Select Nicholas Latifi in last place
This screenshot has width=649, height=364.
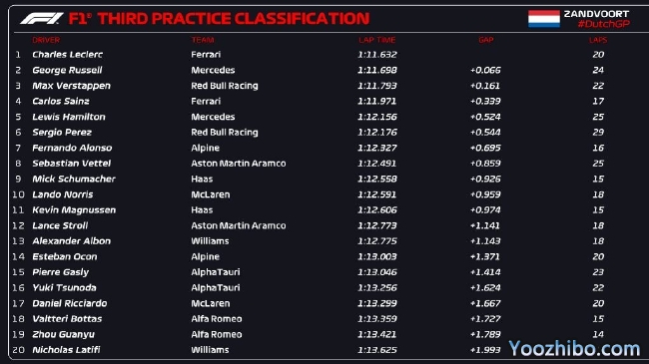(x=66, y=350)
